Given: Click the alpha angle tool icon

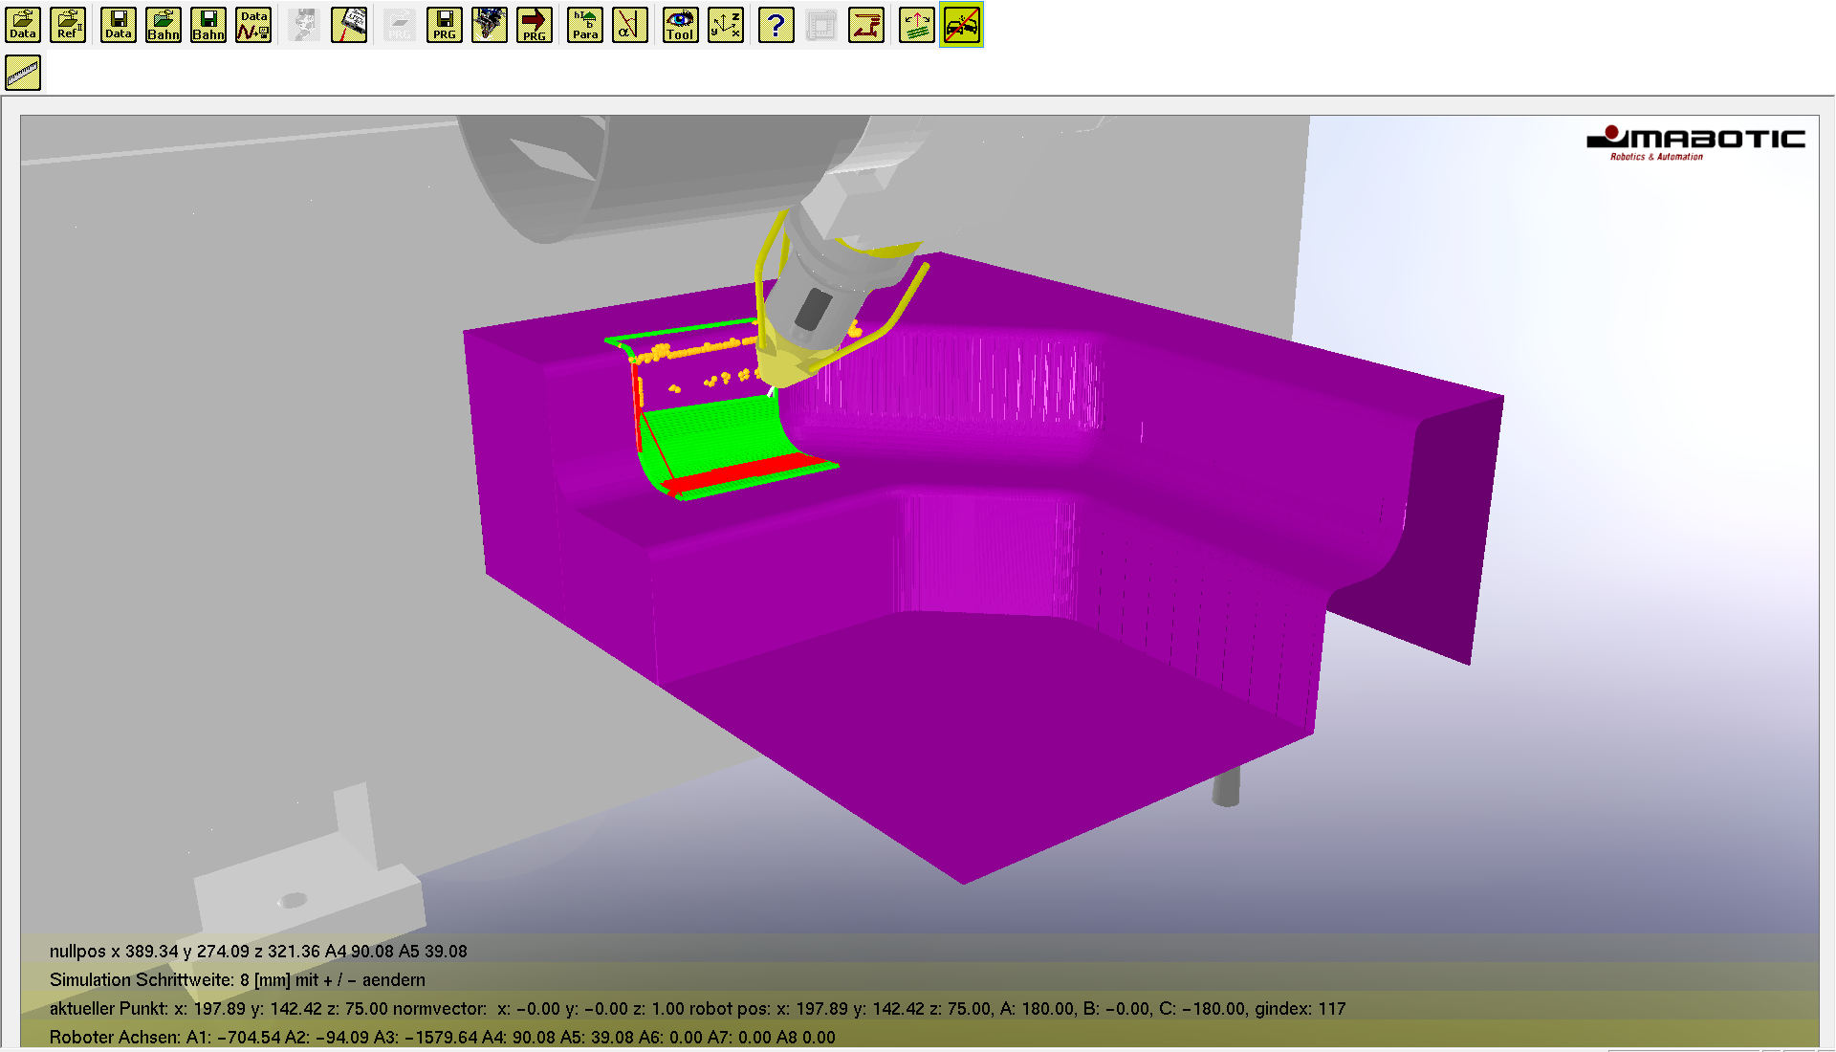Looking at the screenshot, I should pos(630,25).
